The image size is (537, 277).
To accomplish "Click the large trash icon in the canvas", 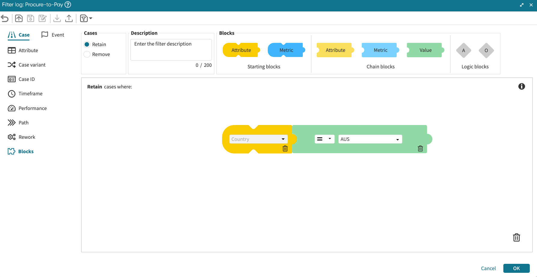I will (x=516, y=237).
